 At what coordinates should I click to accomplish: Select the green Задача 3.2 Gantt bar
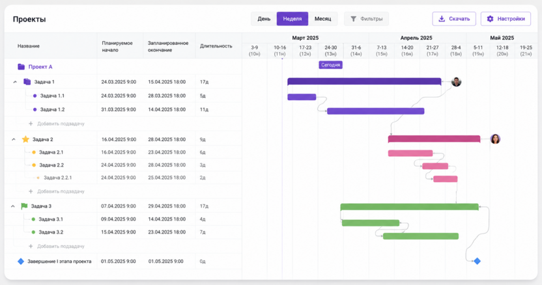pyautogui.click(x=421, y=236)
